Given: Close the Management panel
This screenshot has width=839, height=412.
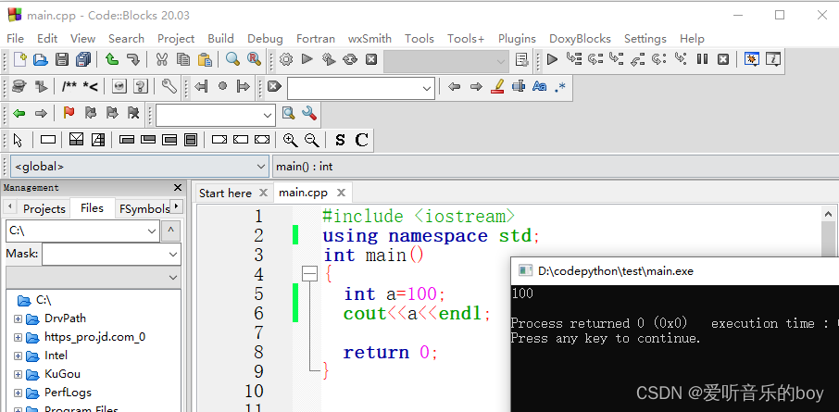Looking at the screenshot, I should 178,187.
